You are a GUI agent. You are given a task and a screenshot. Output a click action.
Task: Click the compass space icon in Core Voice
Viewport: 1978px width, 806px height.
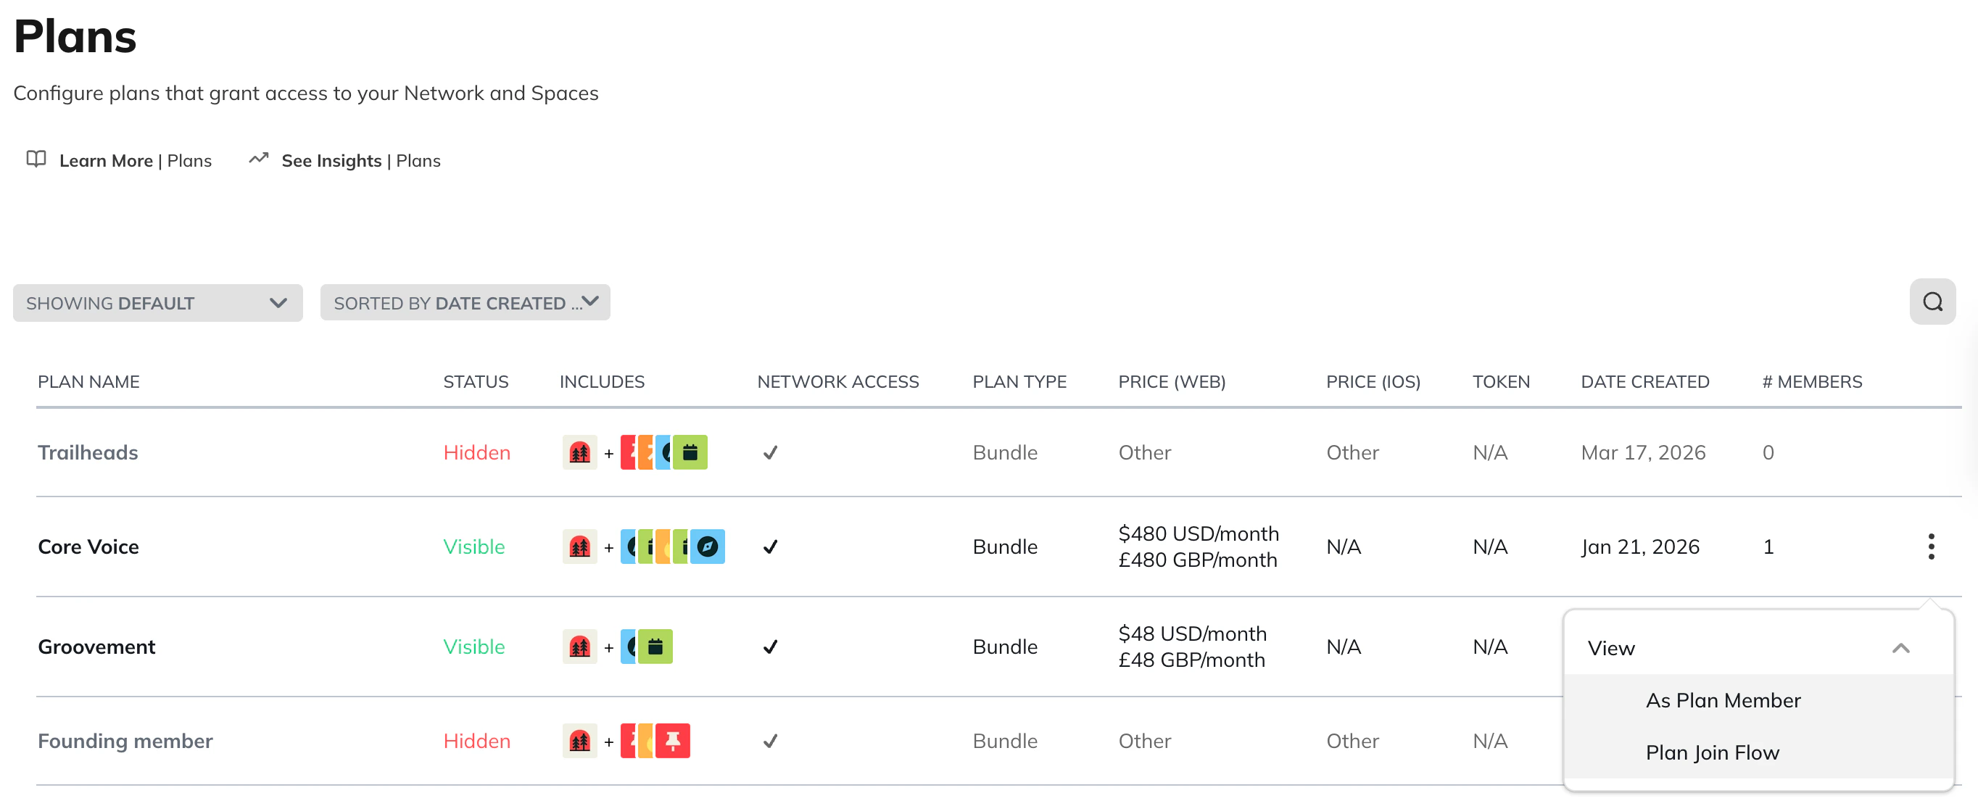click(x=708, y=547)
